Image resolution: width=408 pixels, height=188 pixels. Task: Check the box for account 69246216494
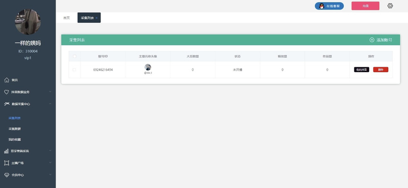[74, 70]
